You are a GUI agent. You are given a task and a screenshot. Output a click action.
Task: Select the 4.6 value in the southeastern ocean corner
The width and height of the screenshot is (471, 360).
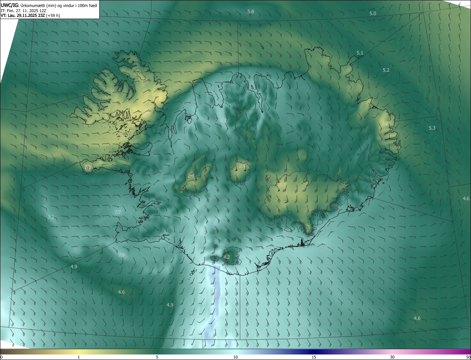(417, 318)
